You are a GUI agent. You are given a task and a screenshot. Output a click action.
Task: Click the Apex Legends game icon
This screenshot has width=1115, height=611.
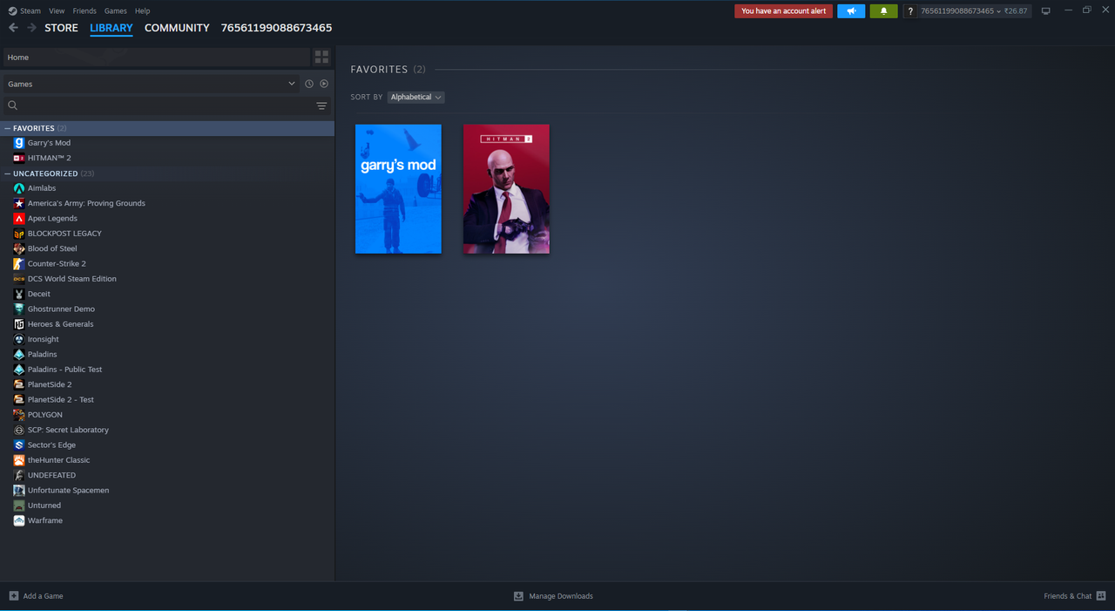(19, 219)
